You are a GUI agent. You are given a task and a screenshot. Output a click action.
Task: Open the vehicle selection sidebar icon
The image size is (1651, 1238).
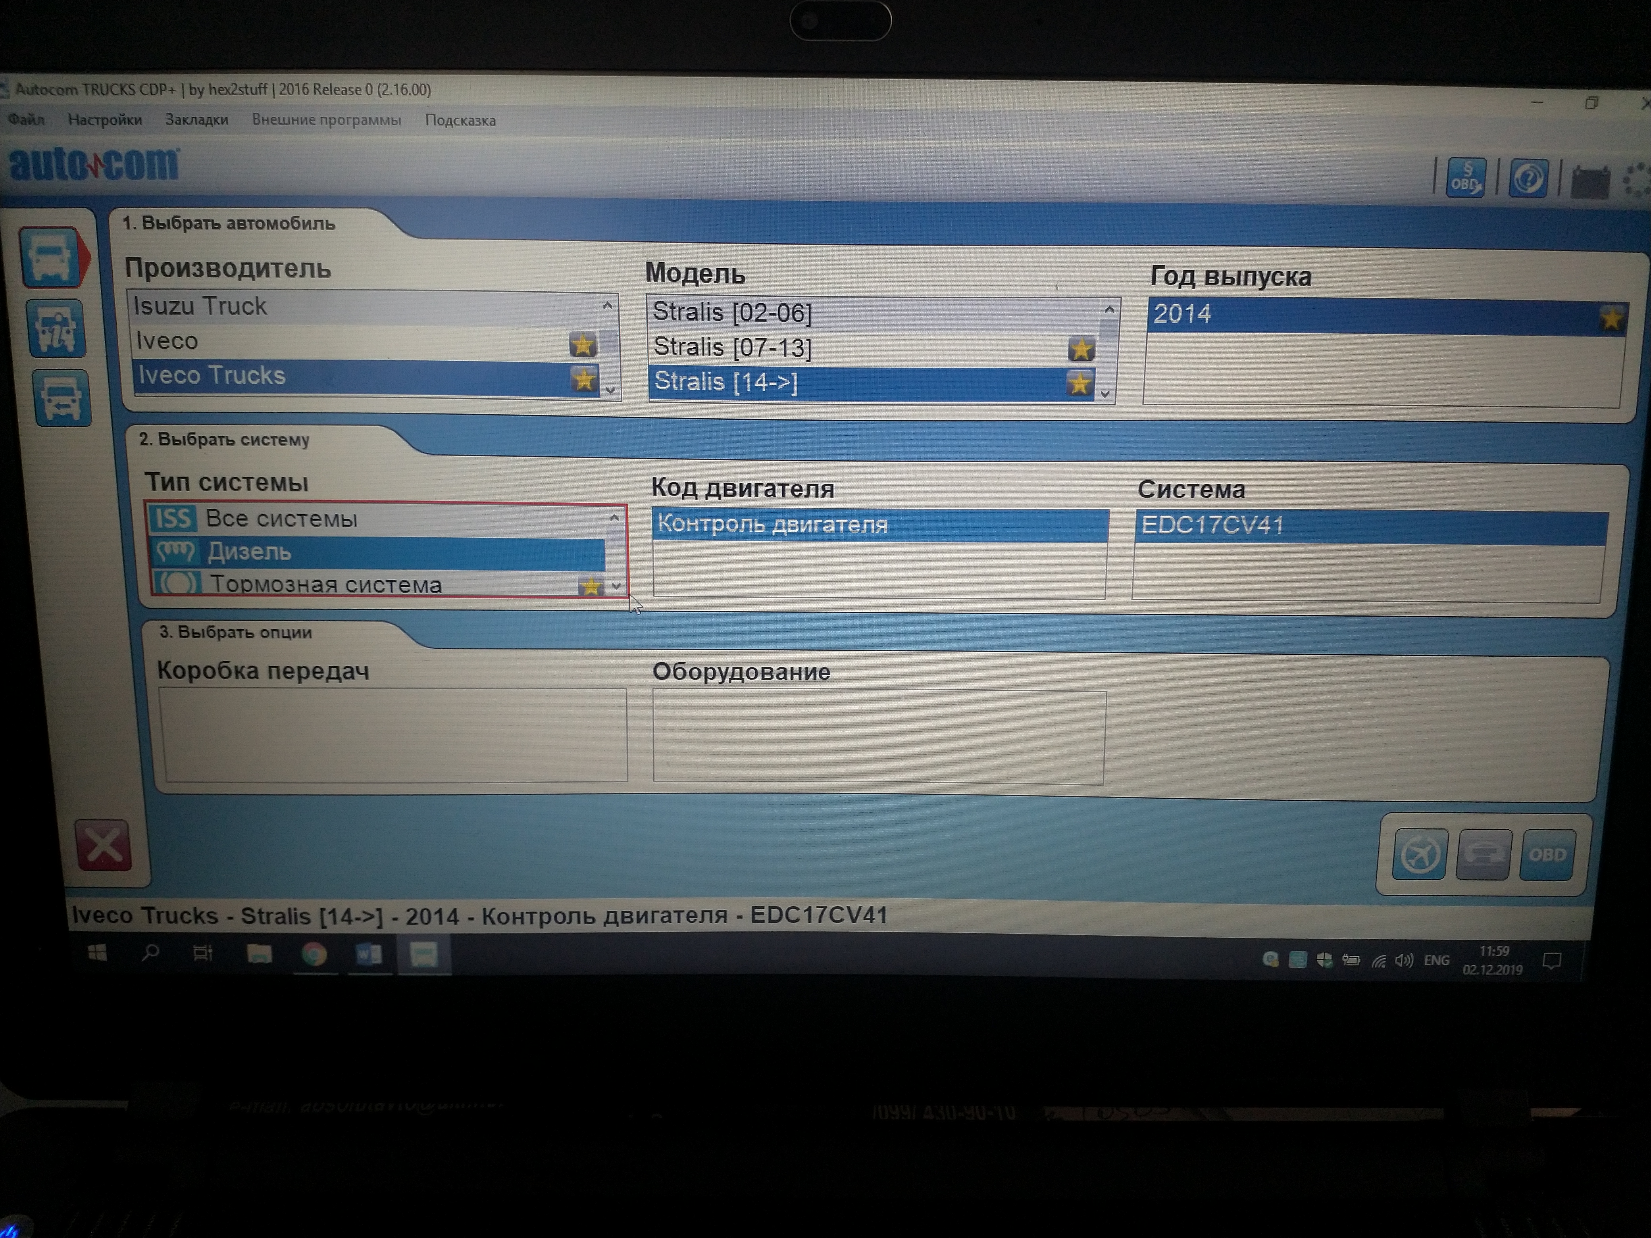54,258
